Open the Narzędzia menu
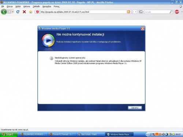The height and width of the screenshot is (137, 183). pyautogui.click(x=46, y=7)
